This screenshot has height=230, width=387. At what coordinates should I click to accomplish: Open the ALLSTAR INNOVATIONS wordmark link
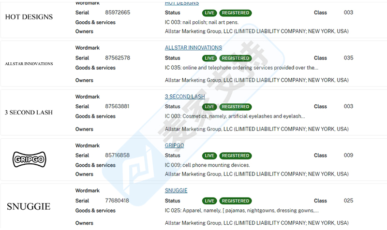pos(193,47)
